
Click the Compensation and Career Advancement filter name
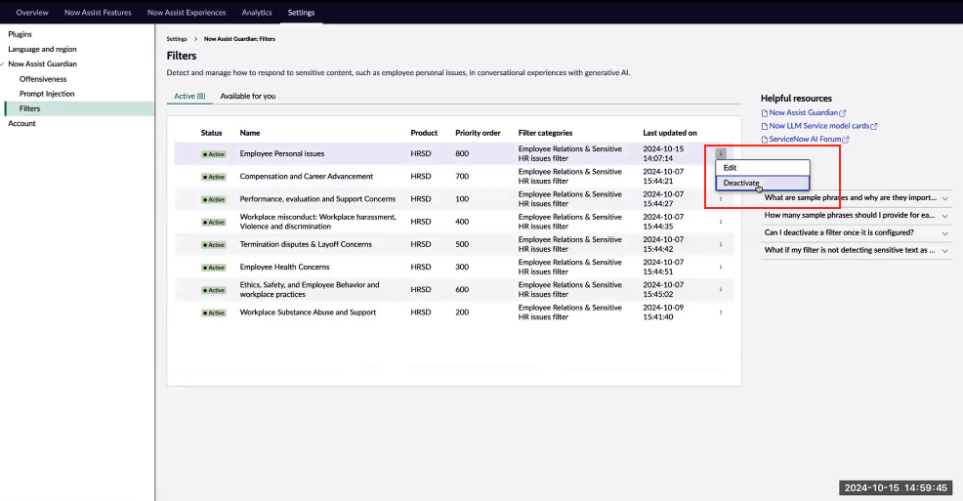pos(307,176)
